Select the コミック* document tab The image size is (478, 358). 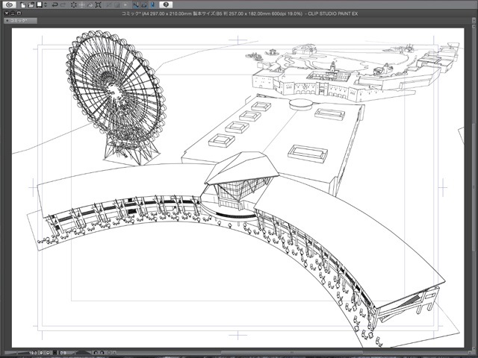[20, 21]
